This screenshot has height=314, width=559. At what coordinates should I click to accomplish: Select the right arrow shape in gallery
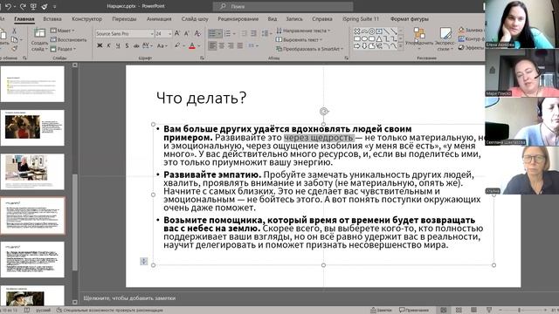pos(357,46)
